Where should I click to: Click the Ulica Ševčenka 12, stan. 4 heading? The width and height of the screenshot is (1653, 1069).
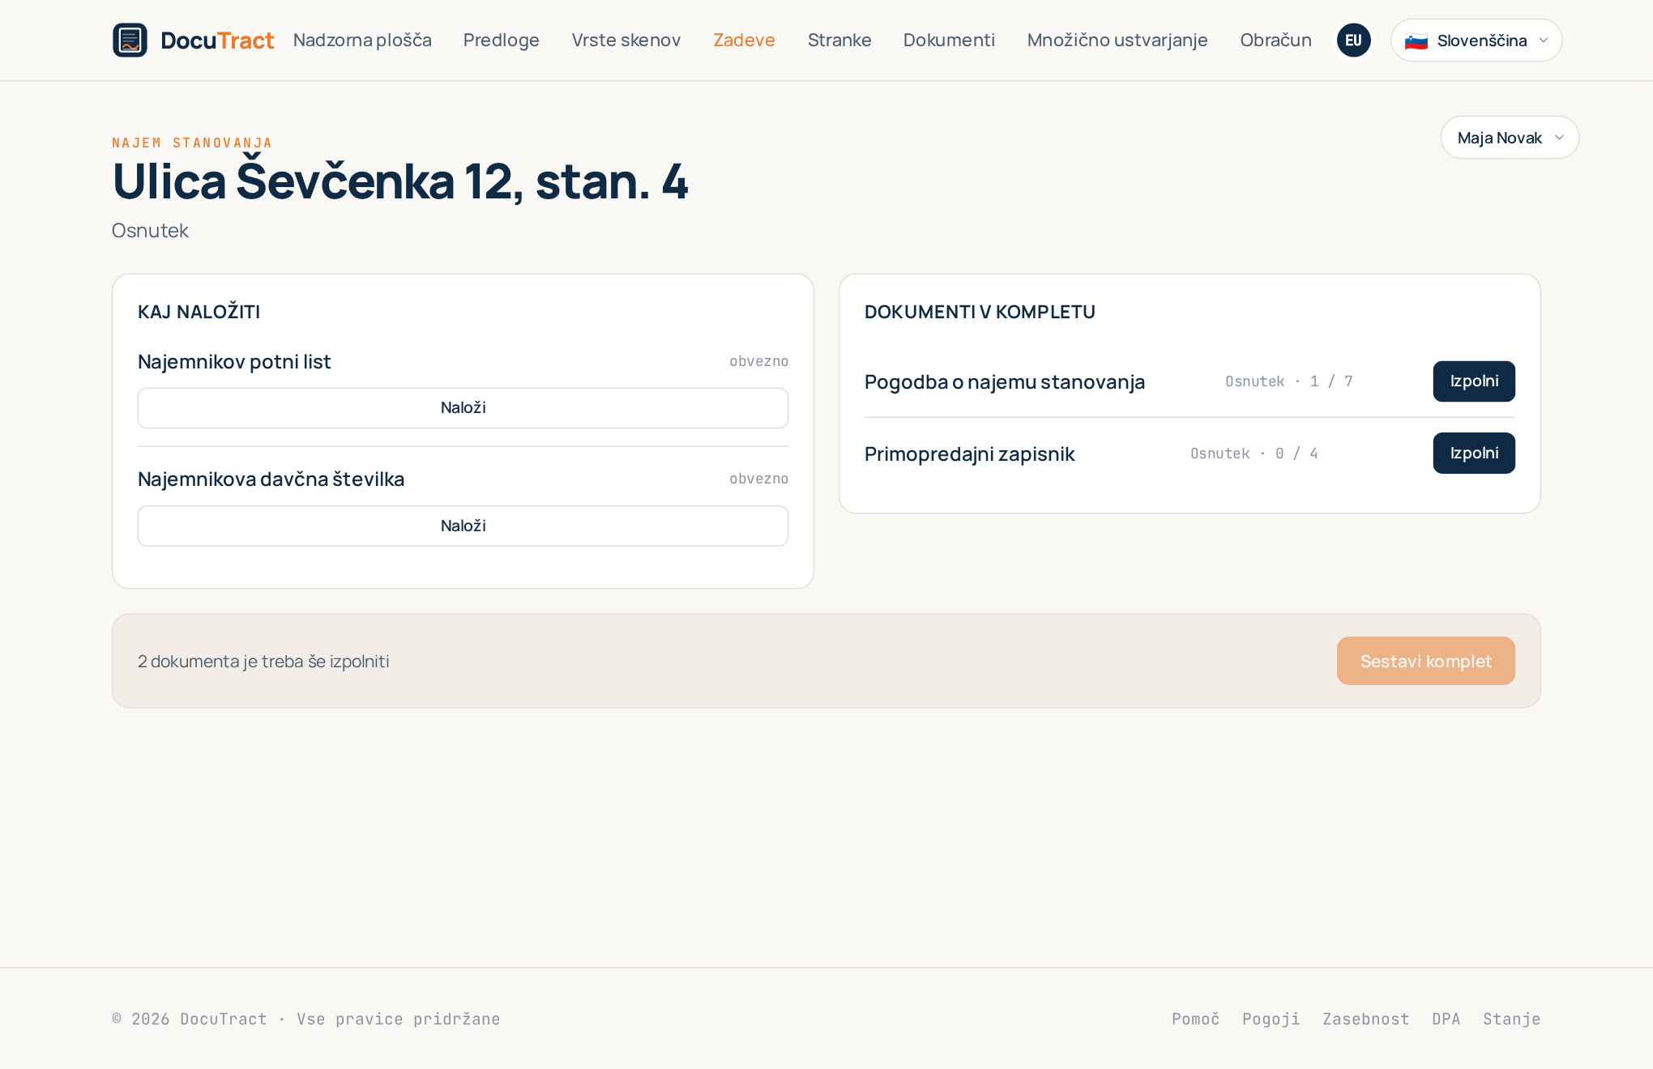pyautogui.click(x=400, y=181)
